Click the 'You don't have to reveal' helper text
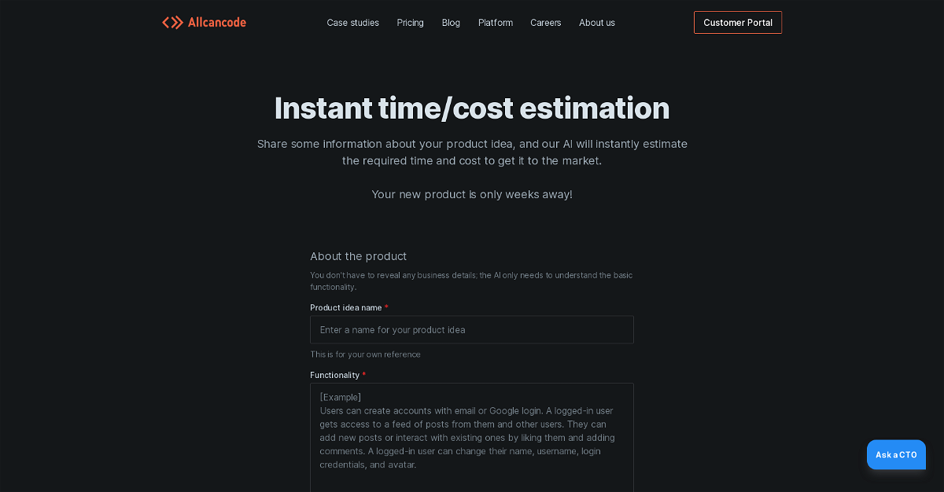The width and height of the screenshot is (944, 492). pos(470,281)
